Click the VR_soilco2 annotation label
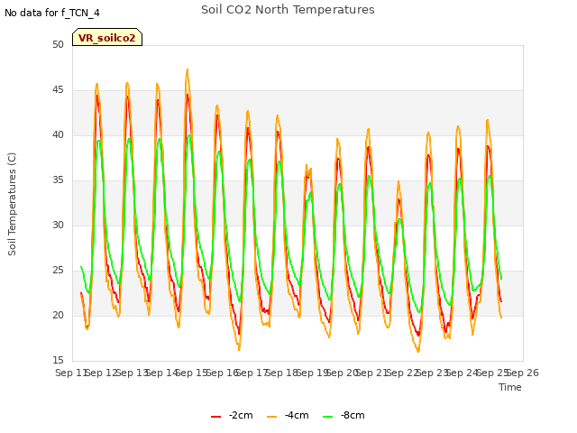 pos(107,38)
